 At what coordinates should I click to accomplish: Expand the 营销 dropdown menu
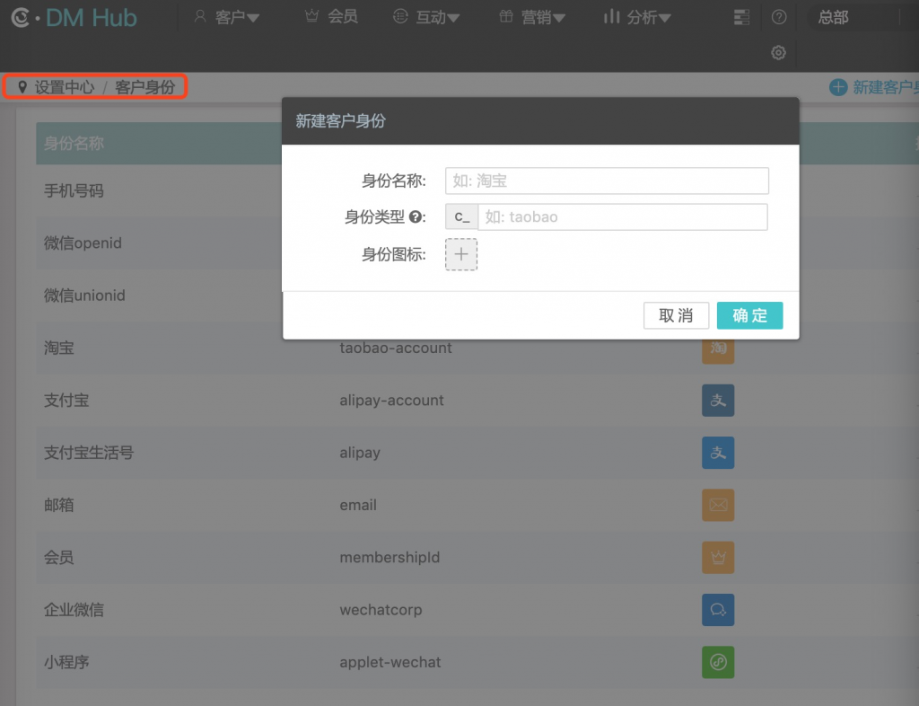(533, 17)
